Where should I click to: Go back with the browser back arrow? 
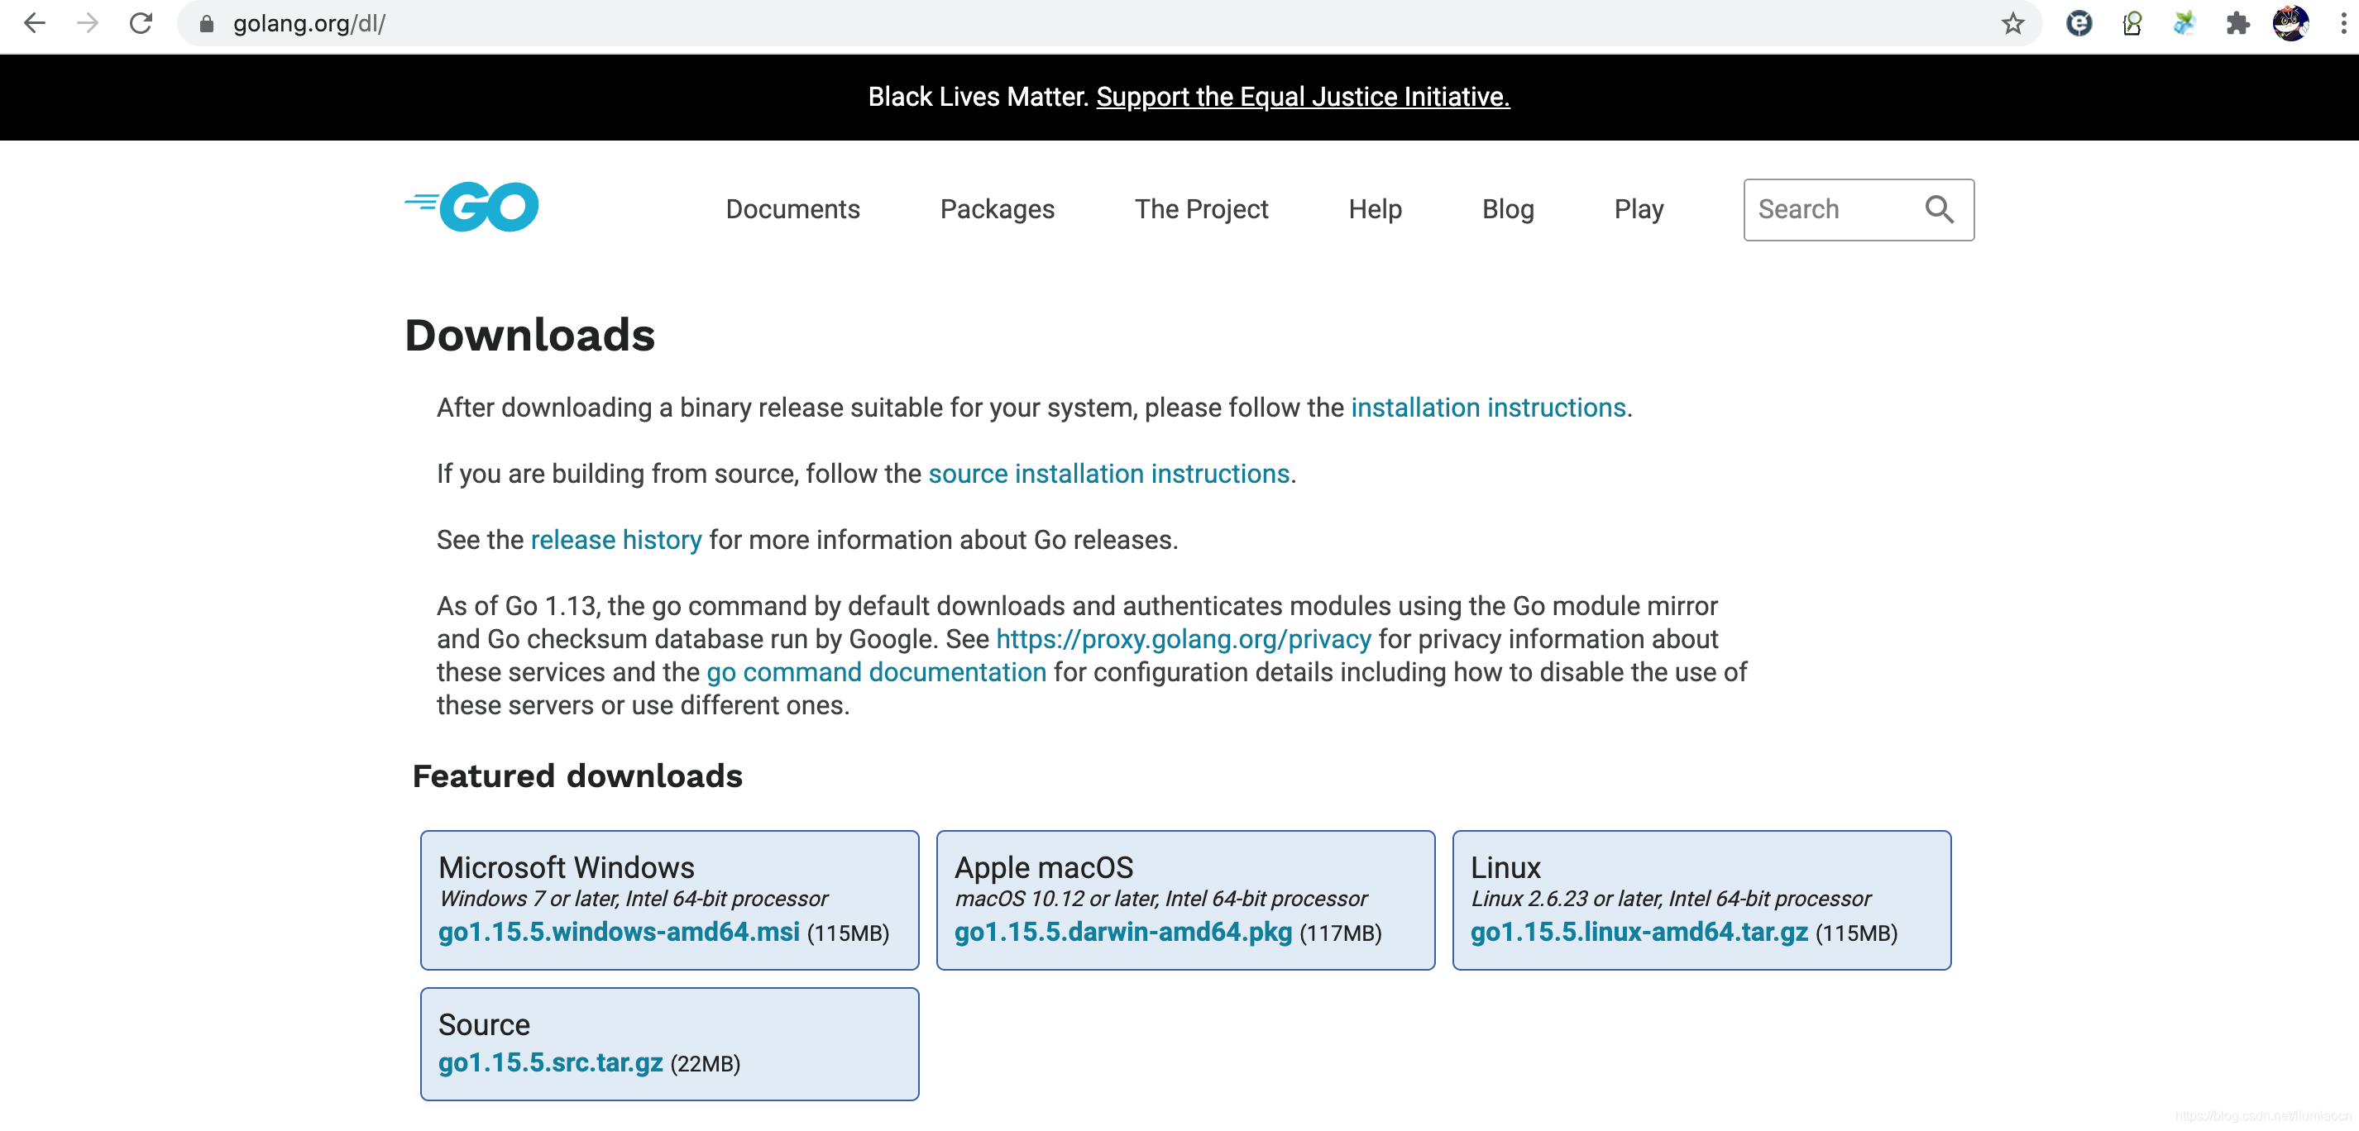(x=35, y=23)
